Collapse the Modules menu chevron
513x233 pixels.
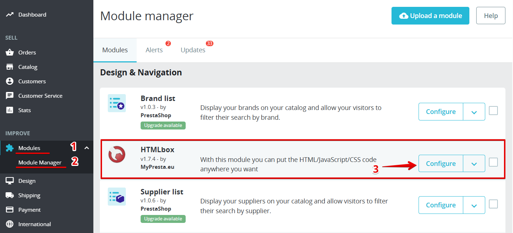[87, 148]
